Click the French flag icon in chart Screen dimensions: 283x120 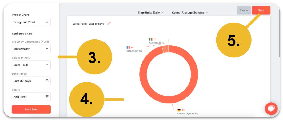point(128,48)
